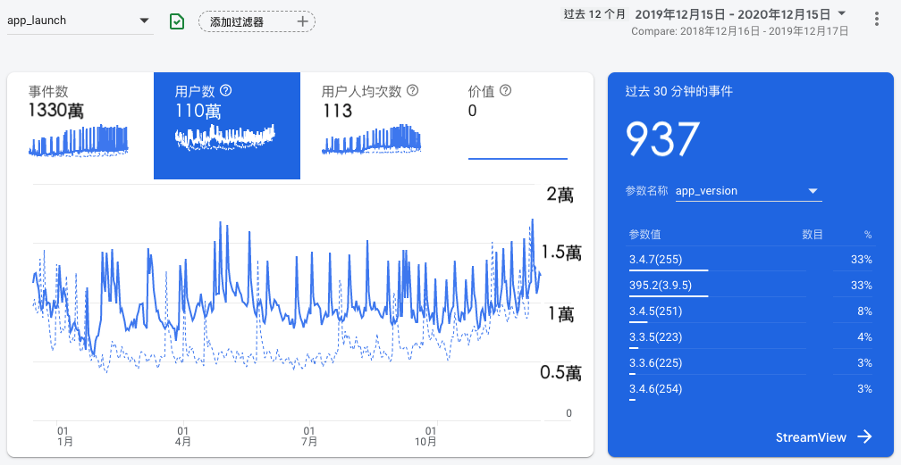This screenshot has width=901, height=465.
Task: Click the 3.4.5(251) parameter value row
Action: (749, 311)
